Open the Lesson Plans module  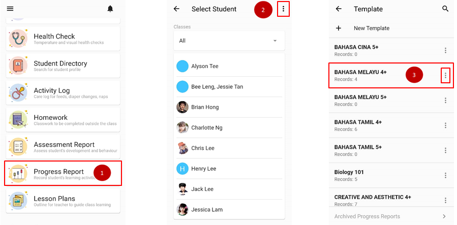[x=63, y=201]
